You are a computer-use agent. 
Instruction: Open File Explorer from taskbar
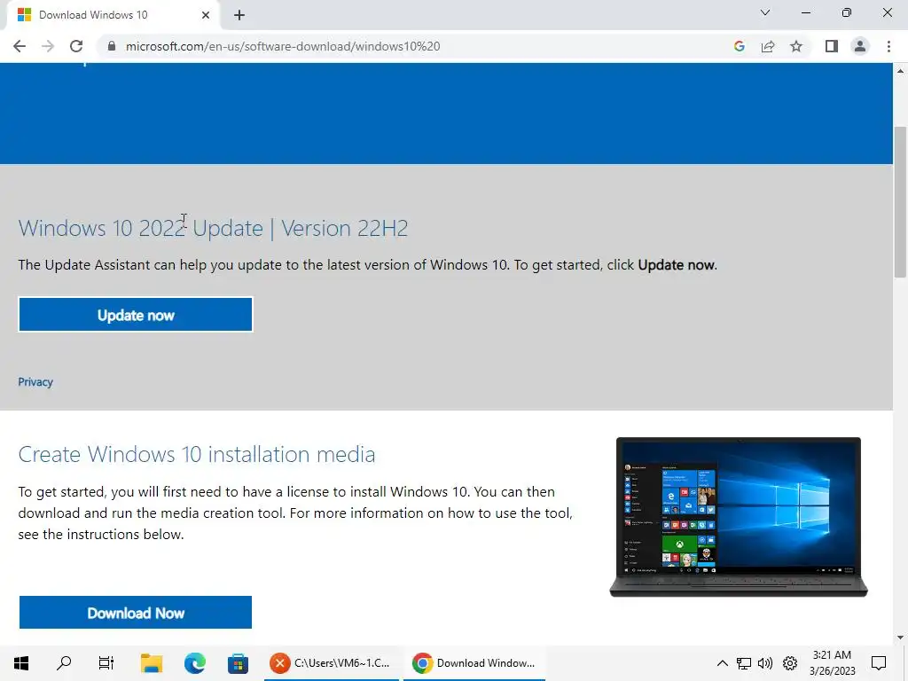tap(151, 663)
